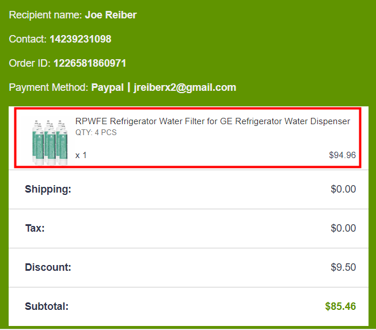Click the x 1 item quantity

click(x=81, y=155)
